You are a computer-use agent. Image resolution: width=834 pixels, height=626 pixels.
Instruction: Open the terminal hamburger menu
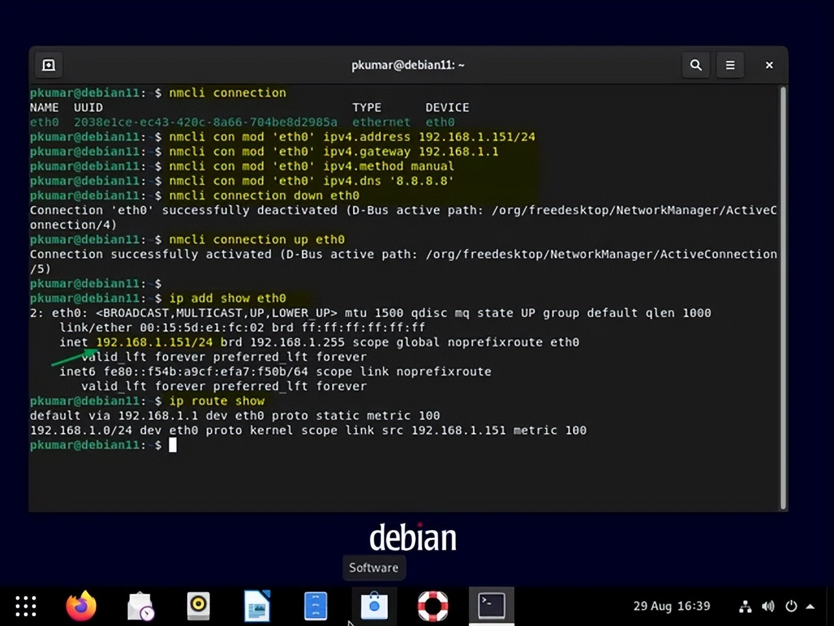730,65
